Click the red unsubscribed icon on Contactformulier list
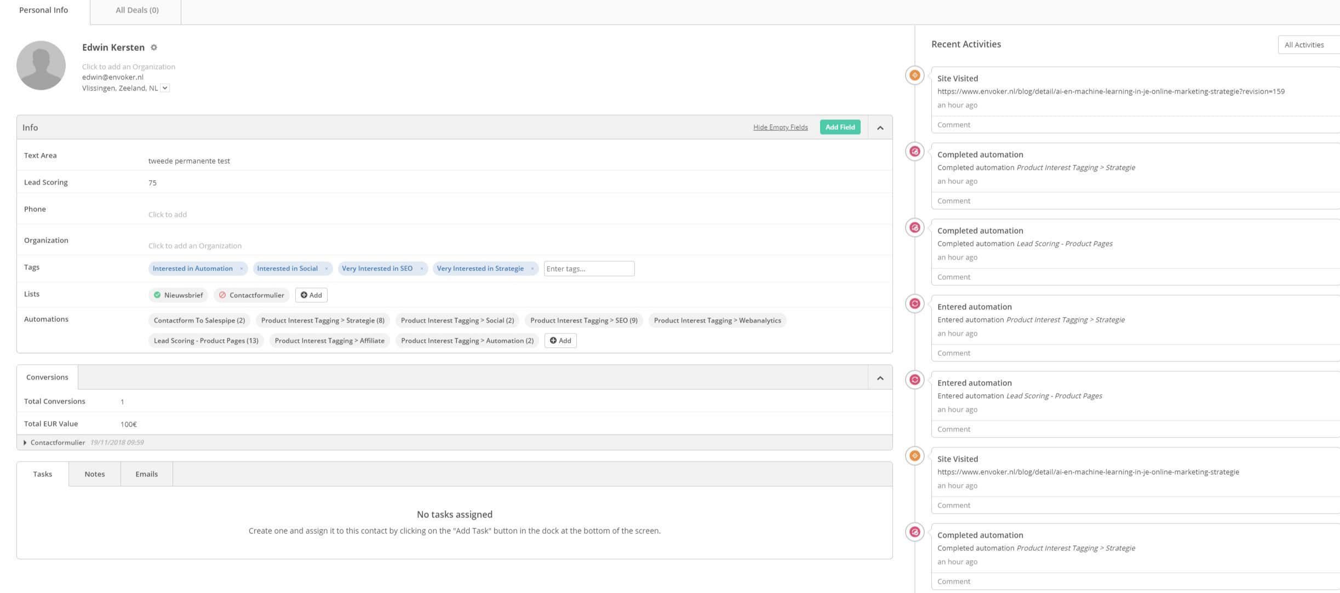This screenshot has height=593, width=1340. coord(222,295)
